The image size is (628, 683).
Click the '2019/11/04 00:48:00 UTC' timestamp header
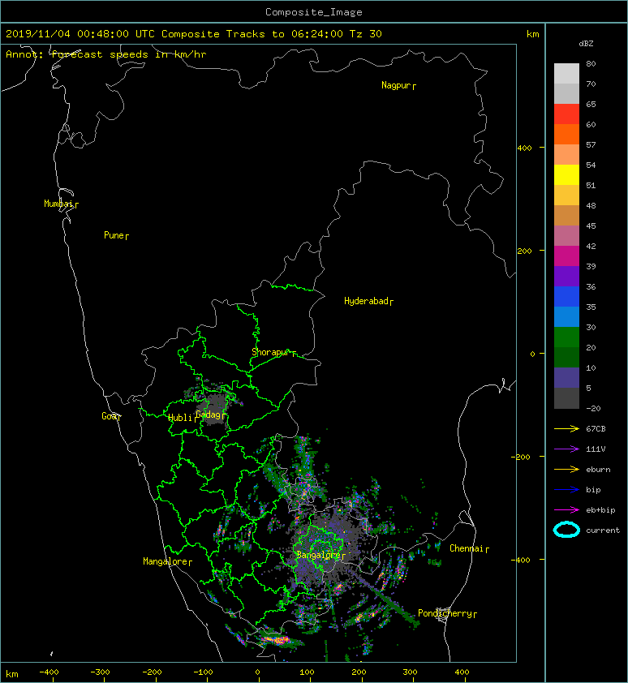click(80, 34)
